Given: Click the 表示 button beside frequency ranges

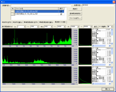Looking at the screenshot, I should click(96, 27).
